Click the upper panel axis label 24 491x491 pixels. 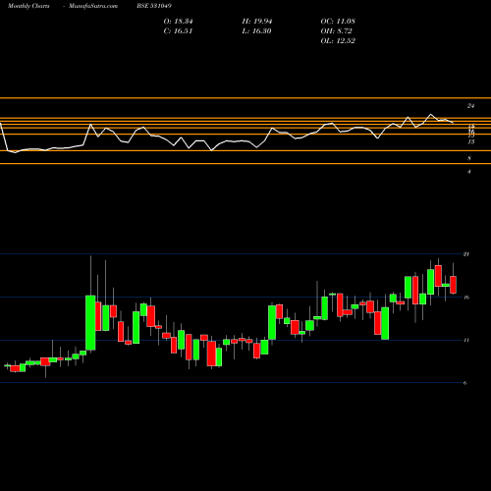[470, 106]
